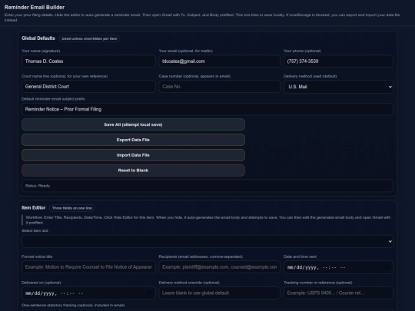Image resolution: width=415 pixels, height=311 pixels.
Task: Edit the Your email field
Action: 219,61
